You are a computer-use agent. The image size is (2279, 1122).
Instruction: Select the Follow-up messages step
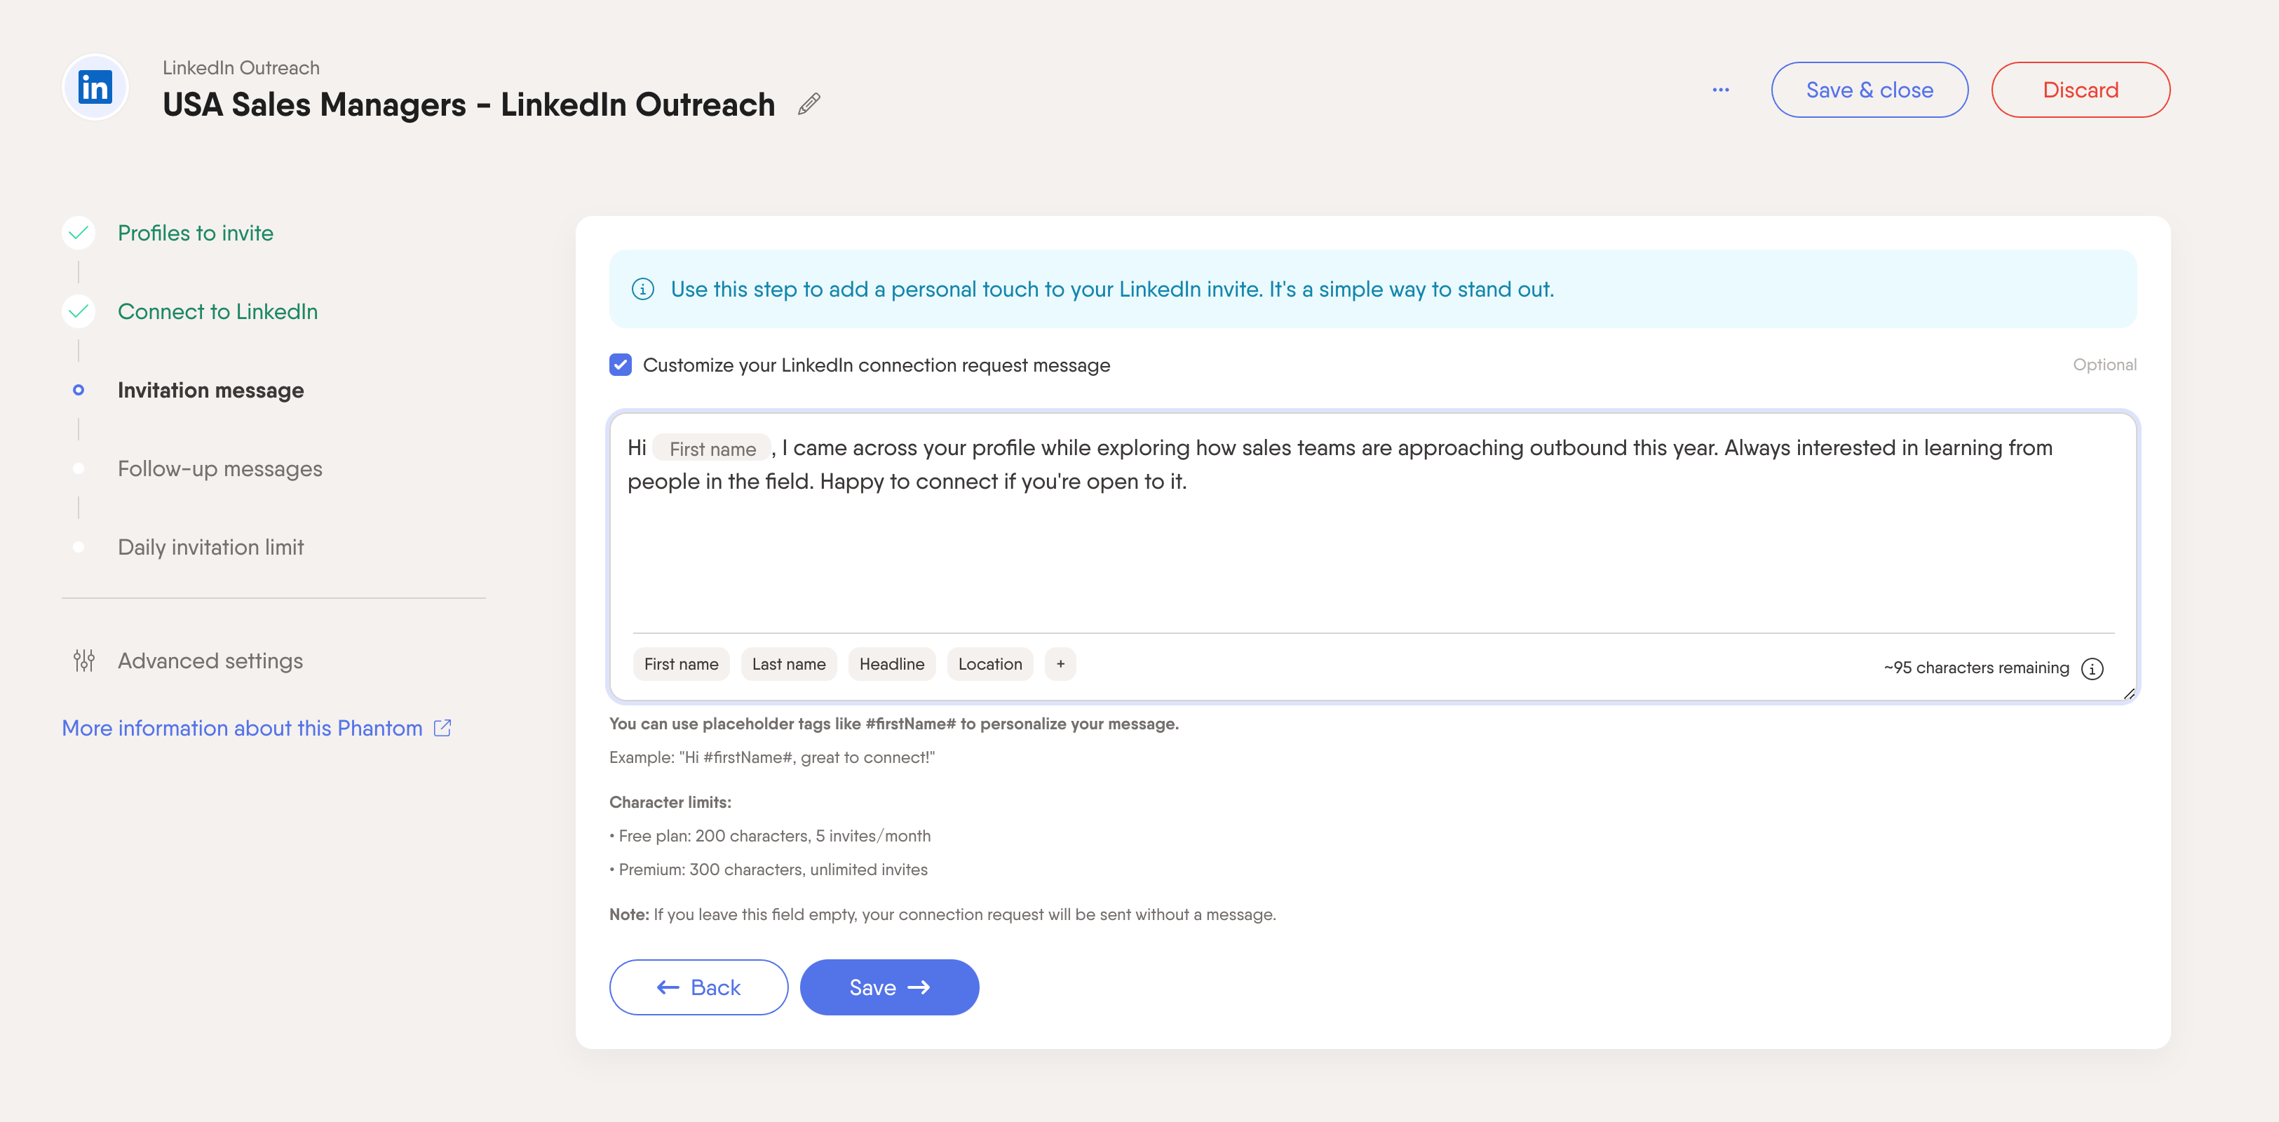coord(219,469)
